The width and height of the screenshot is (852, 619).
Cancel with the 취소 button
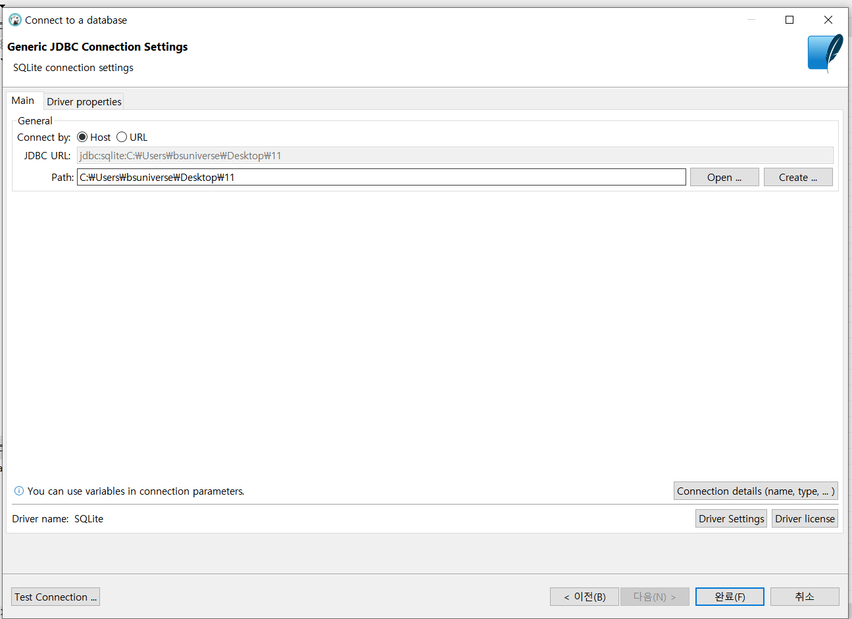(805, 597)
